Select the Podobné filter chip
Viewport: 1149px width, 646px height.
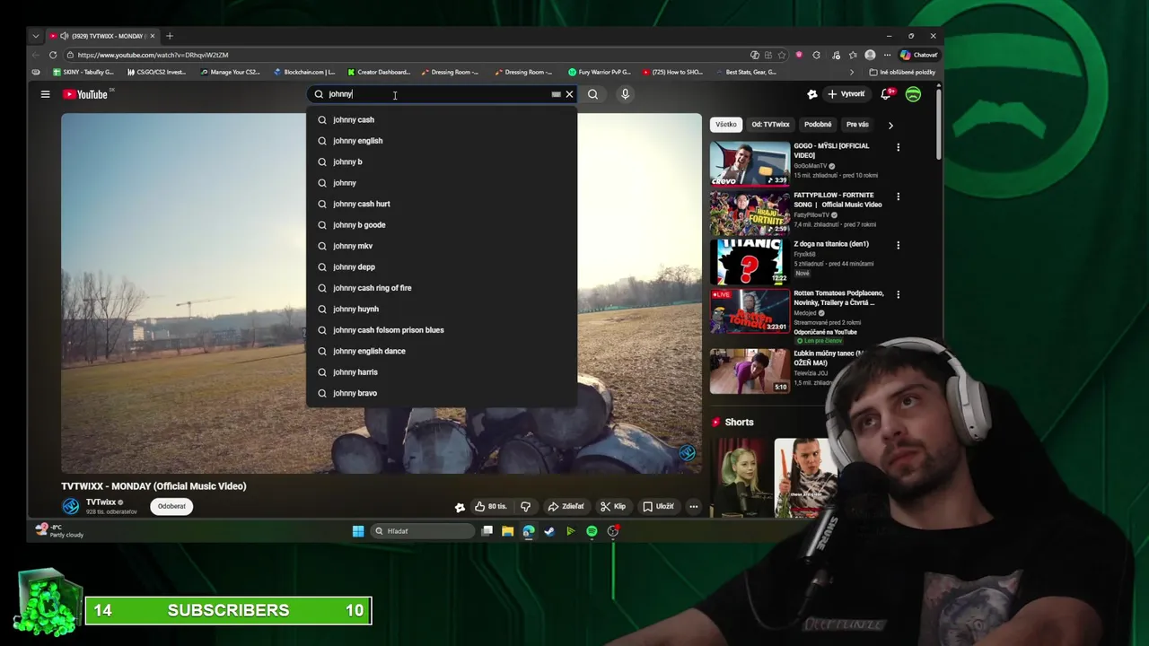[x=818, y=125]
